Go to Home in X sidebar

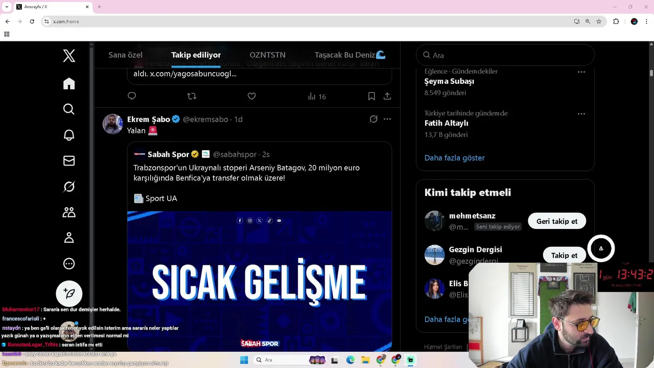click(69, 84)
